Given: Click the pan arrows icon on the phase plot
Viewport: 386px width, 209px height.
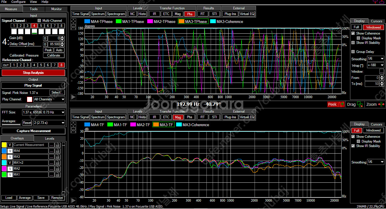Looking at the screenshot, I should point(73,21).
